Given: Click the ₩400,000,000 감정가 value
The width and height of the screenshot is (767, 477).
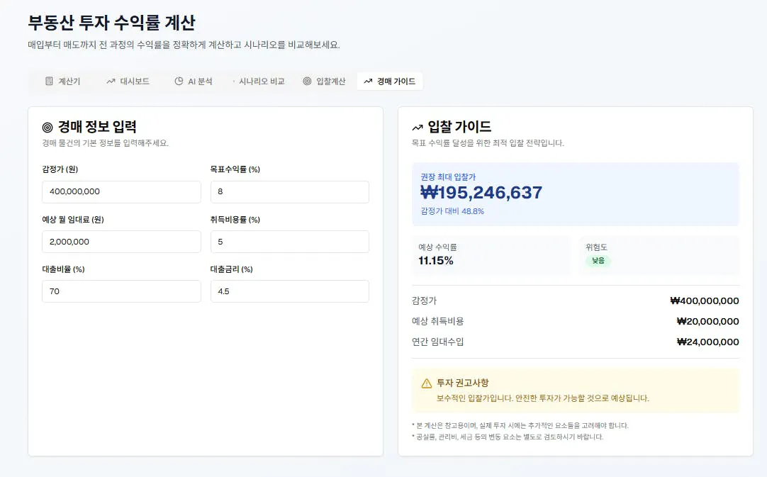Looking at the screenshot, I should [705, 301].
